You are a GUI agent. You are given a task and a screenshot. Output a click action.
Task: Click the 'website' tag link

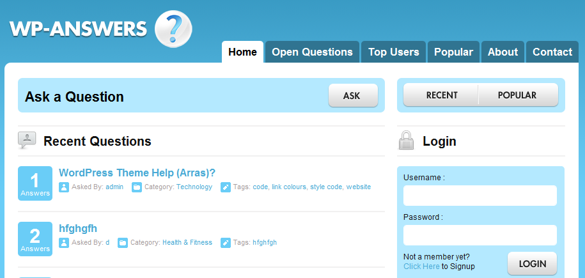359,187
